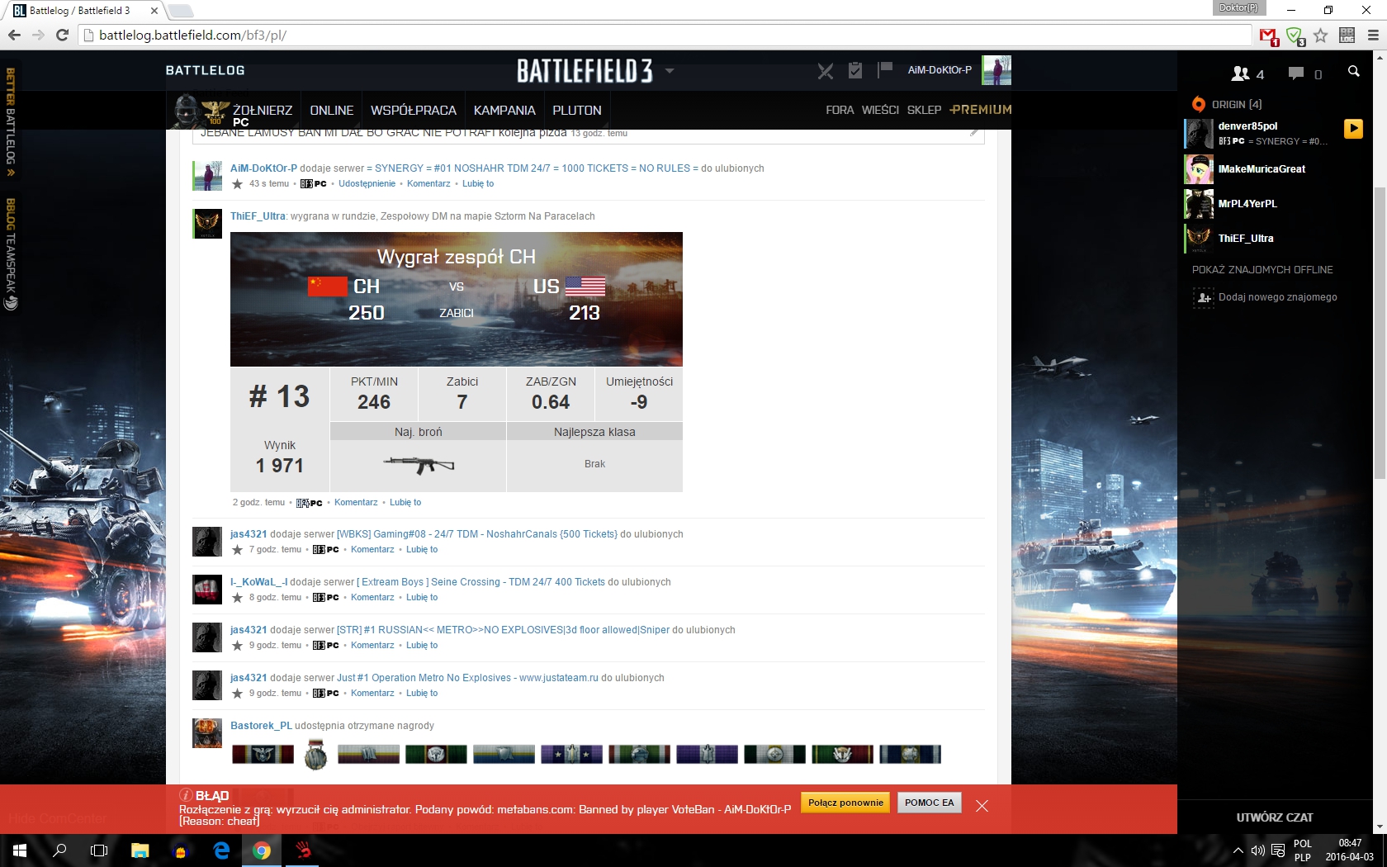Click the POMOC EA button
This screenshot has width=1387, height=867.
click(x=929, y=803)
